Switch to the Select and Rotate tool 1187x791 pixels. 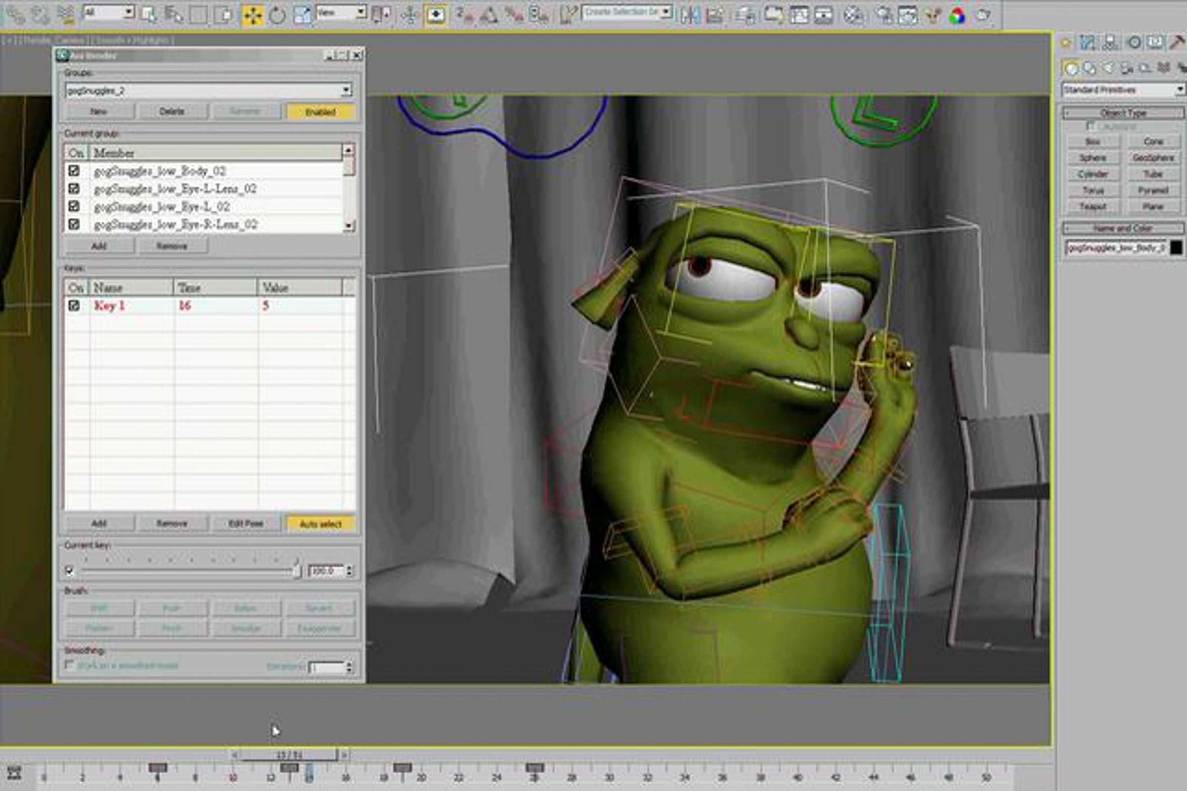coord(276,15)
